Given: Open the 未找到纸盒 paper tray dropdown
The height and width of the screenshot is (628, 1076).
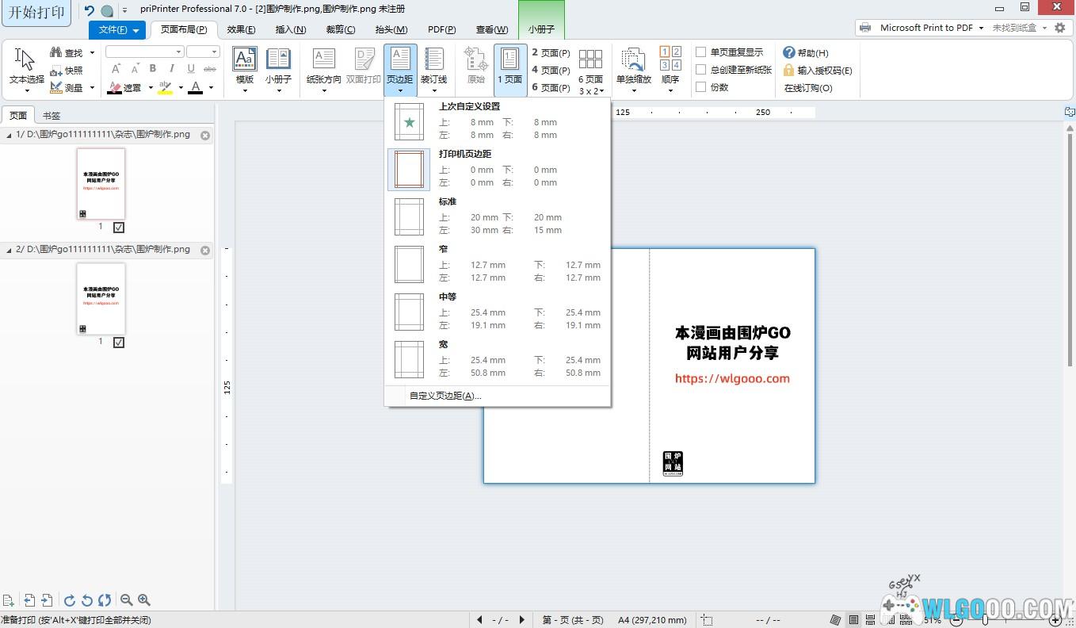Looking at the screenshot, I should (x=1044, y=28).
